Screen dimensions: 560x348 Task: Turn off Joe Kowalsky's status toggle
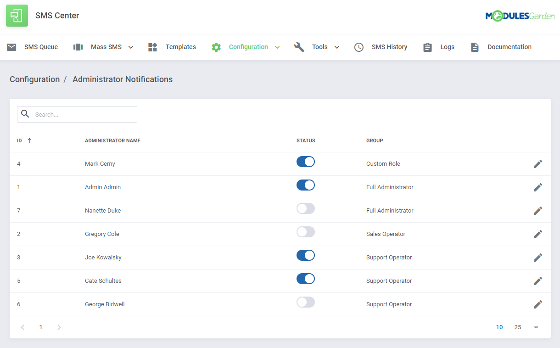pyautogui.click(x=306, y=255)
